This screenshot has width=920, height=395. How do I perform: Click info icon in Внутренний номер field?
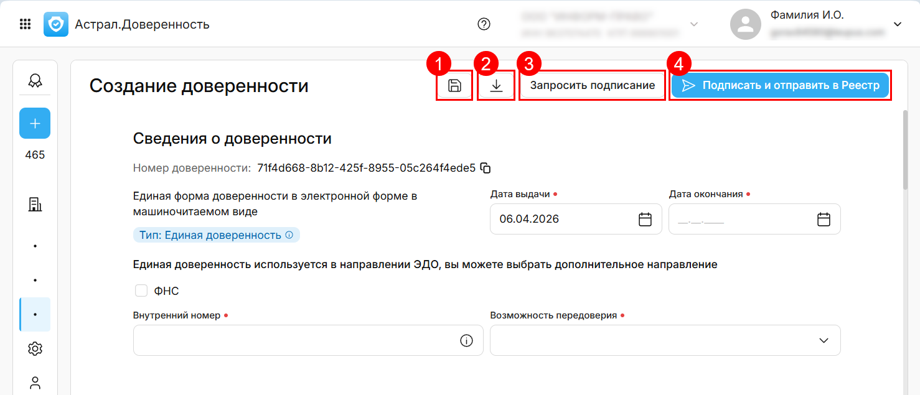466,340
